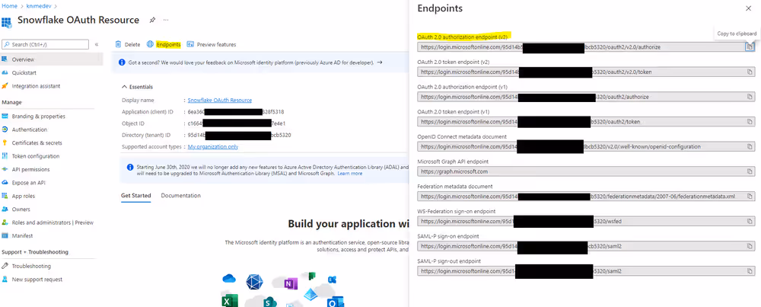
Task: Copy the OAuth 2.0 authorization endpoint (v2)
Action: [x=749, y=46]
